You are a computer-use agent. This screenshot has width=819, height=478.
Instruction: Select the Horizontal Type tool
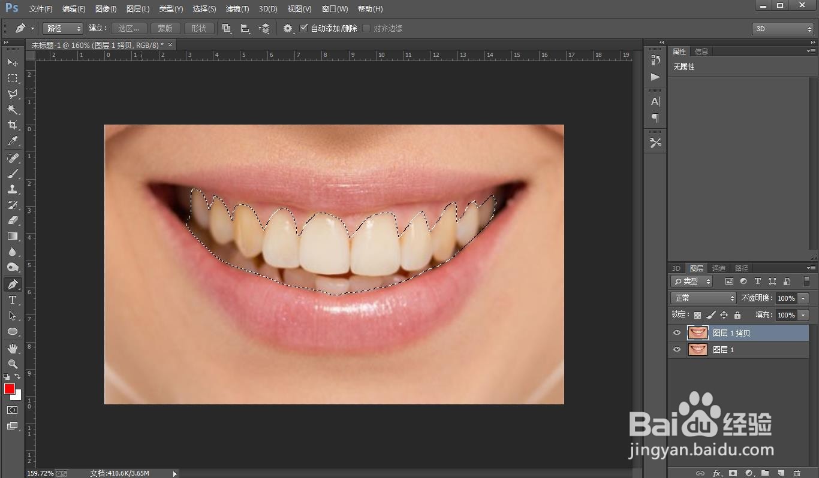point(12,300)
